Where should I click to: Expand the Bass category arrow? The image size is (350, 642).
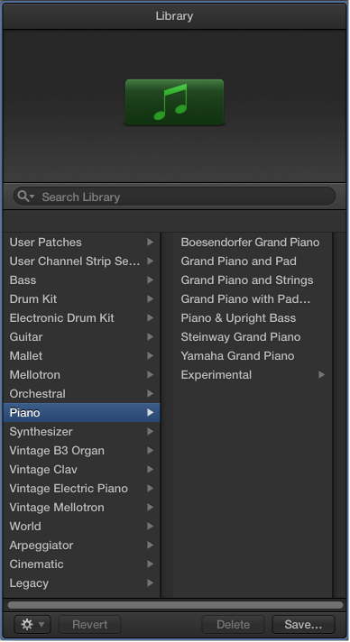151,280
